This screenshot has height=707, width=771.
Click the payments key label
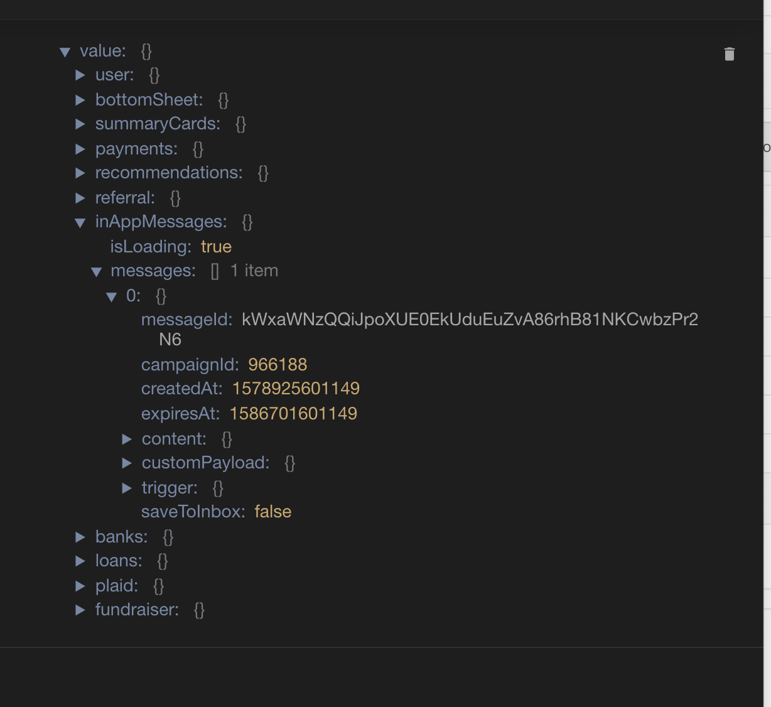coord(136,149)
